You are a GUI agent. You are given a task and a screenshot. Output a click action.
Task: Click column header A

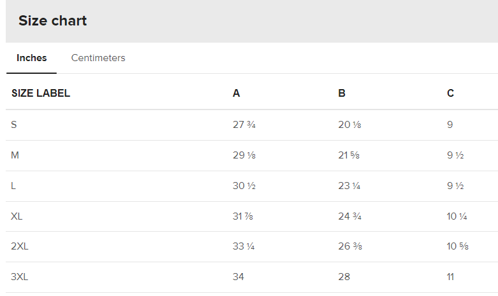(x=236, y=94)
